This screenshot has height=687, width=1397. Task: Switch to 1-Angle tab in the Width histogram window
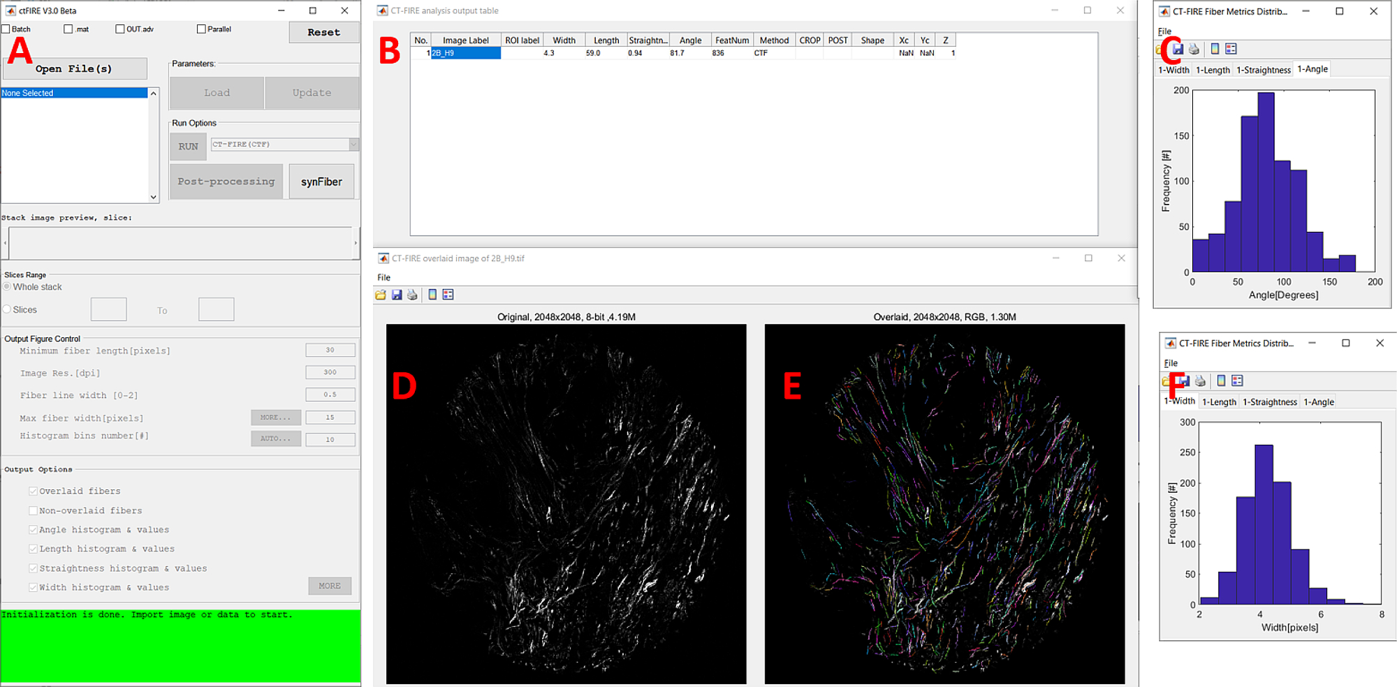[1319, 402]
